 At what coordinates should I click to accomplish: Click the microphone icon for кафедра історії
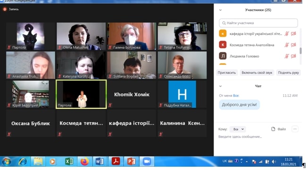pos(287,34)
